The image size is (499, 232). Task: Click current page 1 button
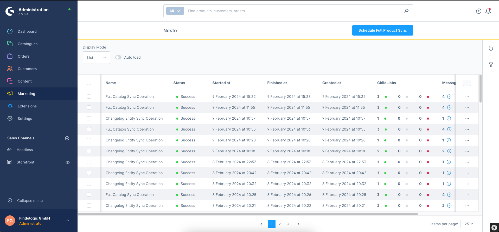pyautogui.click(x=271, y=224)
